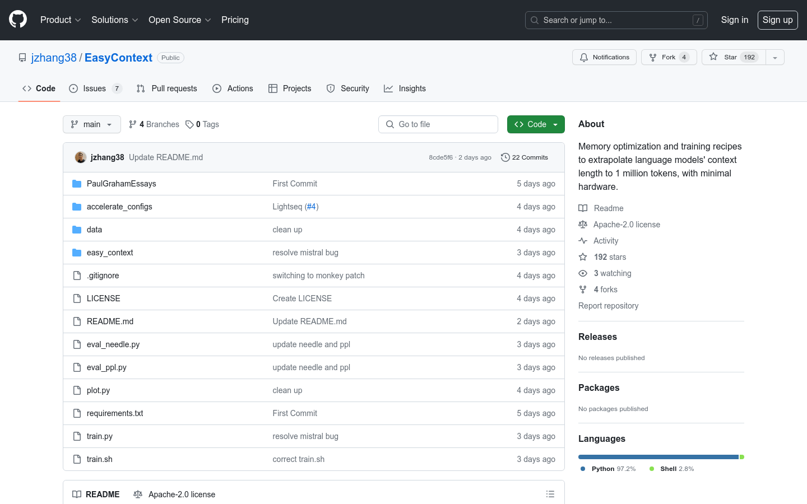Image resolution: width=807 pixels, height=504 pixels.
Task: Click the easy_context folder icon
Action: (77, 253)
